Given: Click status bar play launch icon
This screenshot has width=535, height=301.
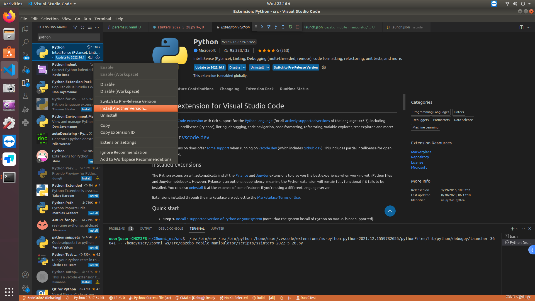Looking at the screenshot, I should pos(290,298).
